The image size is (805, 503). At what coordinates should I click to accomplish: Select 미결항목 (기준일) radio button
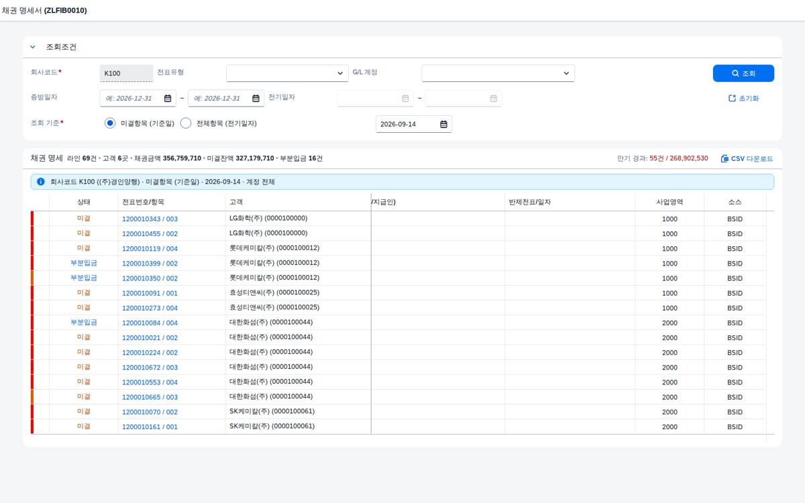pyautogui.click(x=110, y=123)
